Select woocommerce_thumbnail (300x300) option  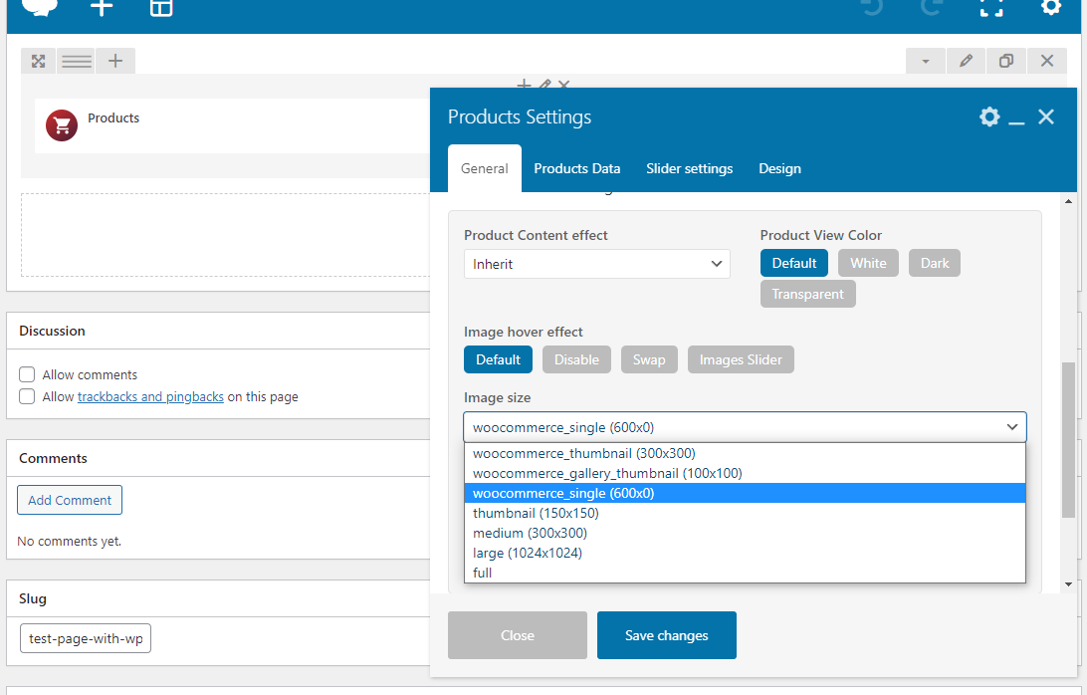click(x=745, y=454)
